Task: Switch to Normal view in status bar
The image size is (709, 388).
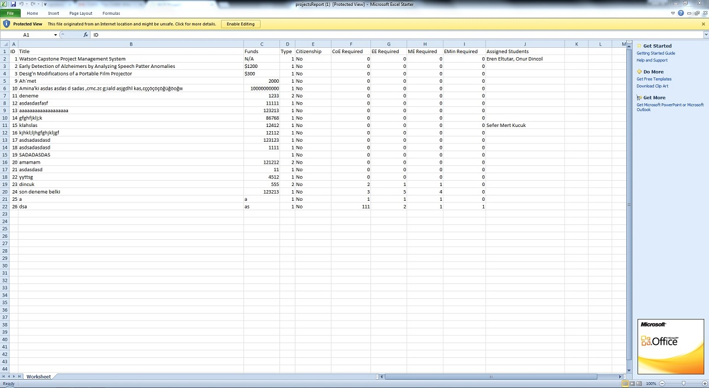Action: [625, 383]
